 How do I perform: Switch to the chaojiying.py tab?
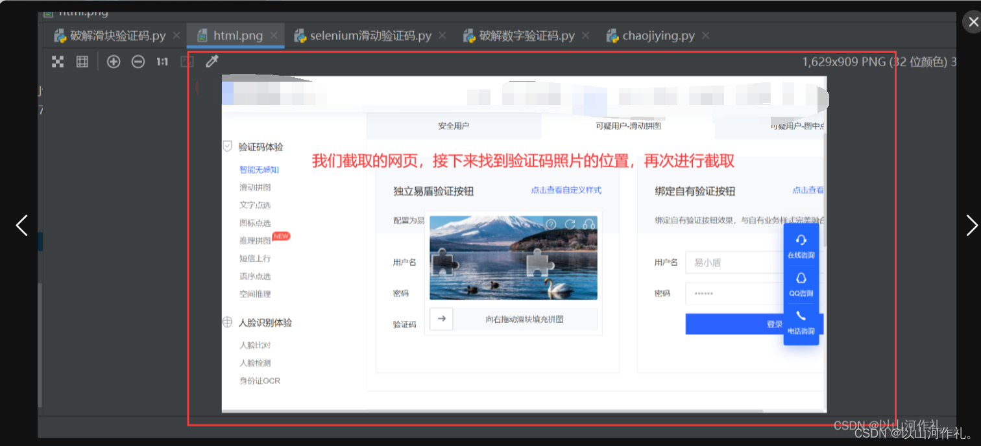point(658,36)
